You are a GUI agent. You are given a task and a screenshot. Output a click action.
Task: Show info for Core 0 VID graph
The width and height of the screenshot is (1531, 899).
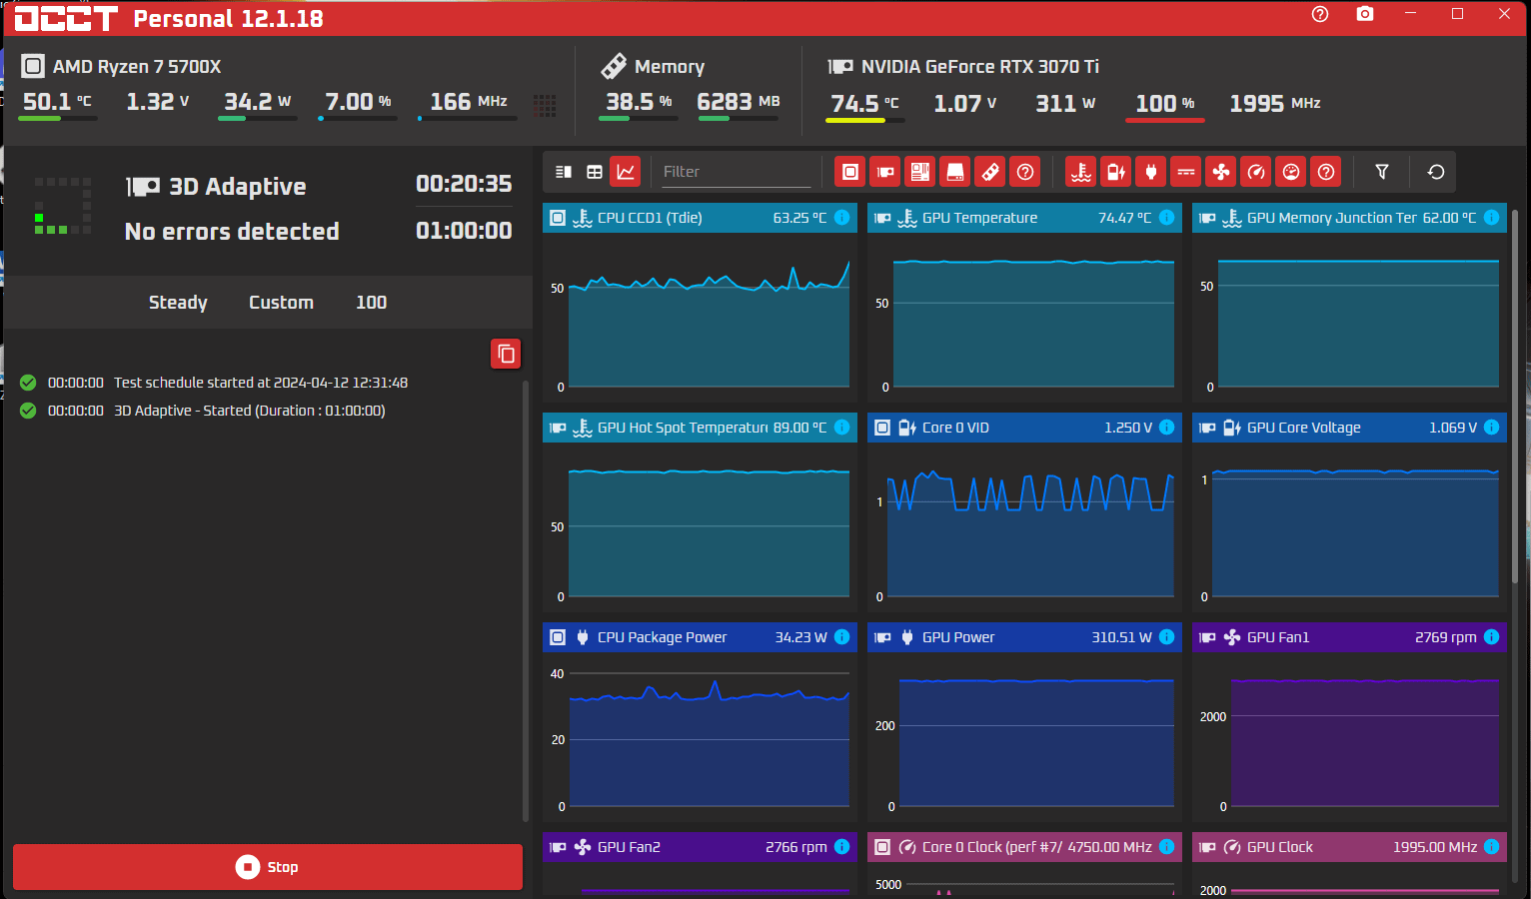(x=1167, y=428)
